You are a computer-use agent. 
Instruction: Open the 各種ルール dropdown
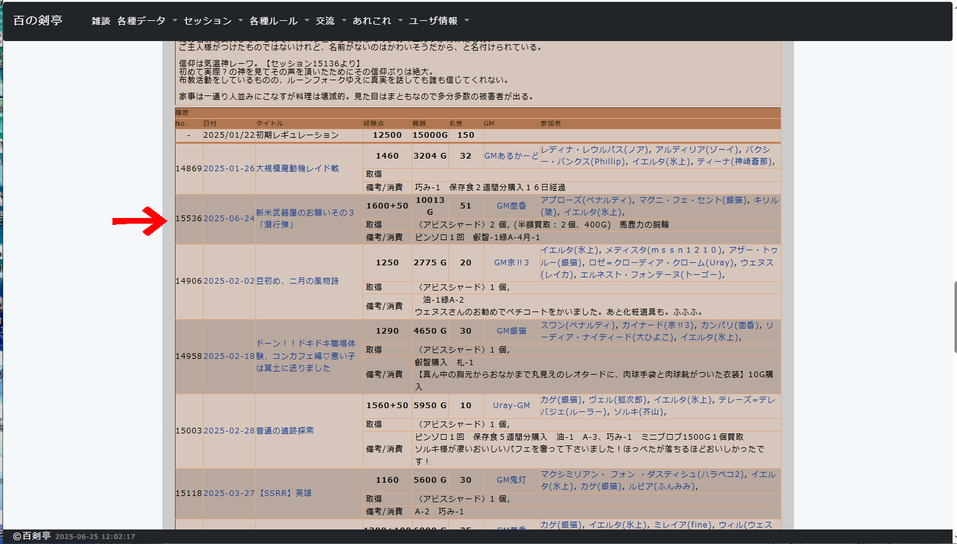(x=279, y=21)
